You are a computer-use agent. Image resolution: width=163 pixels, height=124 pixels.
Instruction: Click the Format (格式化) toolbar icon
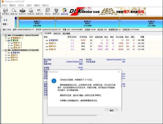click(48, 11)
